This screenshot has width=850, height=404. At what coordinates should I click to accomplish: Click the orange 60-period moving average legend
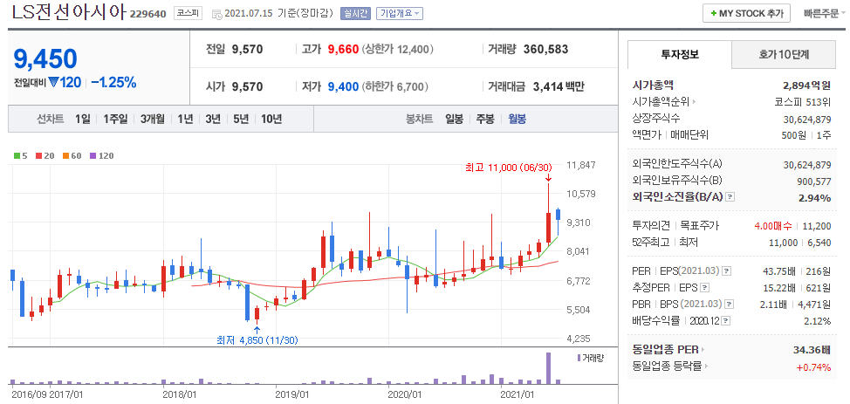point(72,155)
